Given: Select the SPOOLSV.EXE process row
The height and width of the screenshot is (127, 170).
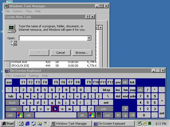Looking at the screenshot, I should pos(54,66).
